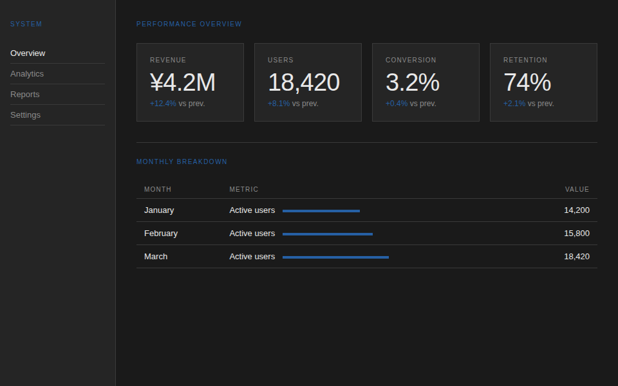Click the REVENUE card label
Screen dimensions: 618x386
[168, 60]
